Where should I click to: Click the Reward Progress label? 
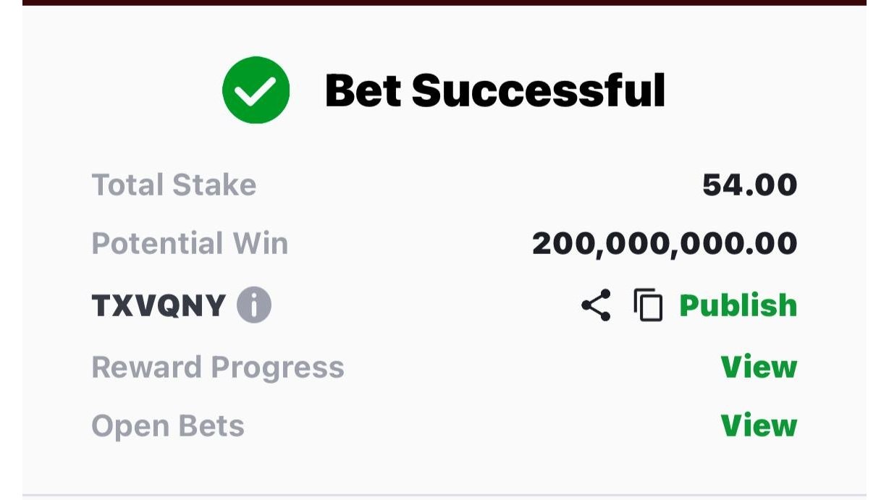[218, 368]
